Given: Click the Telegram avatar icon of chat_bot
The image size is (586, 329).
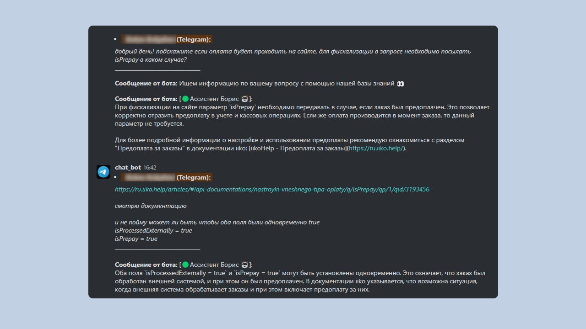Looking at the screenshot, I should click(x=103, y=172).
